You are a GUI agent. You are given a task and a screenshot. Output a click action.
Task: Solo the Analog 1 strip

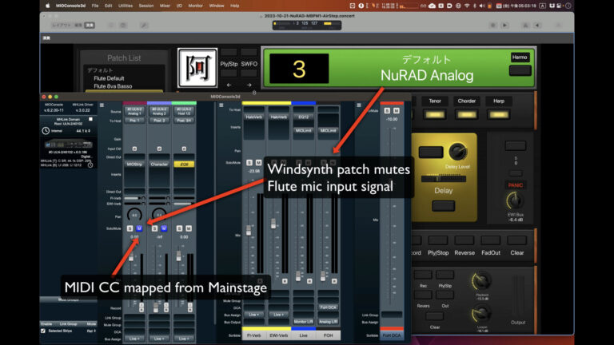130,228
